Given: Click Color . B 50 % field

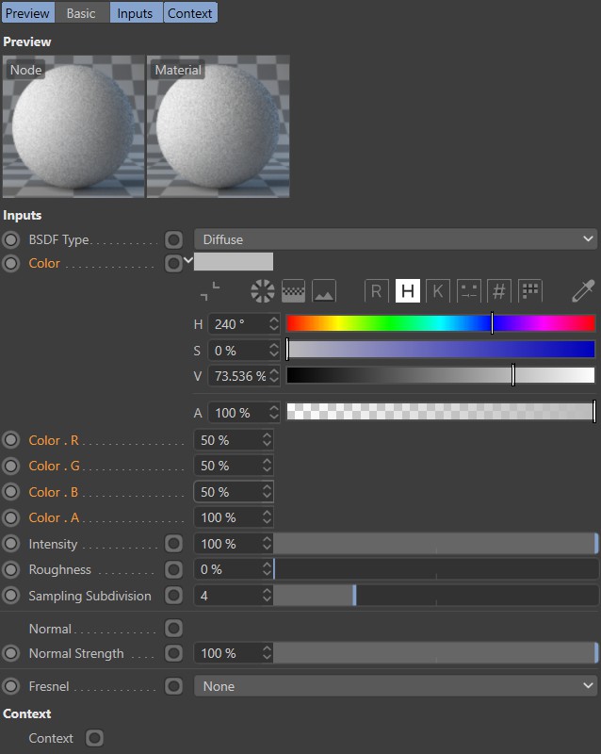Looking at the screenshot, I should pyautogui.click(x=234, y=492).
